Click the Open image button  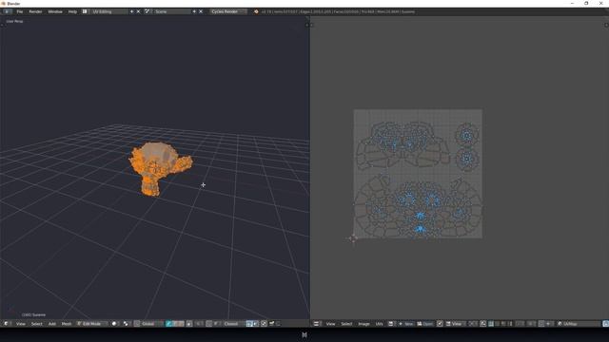425,324
